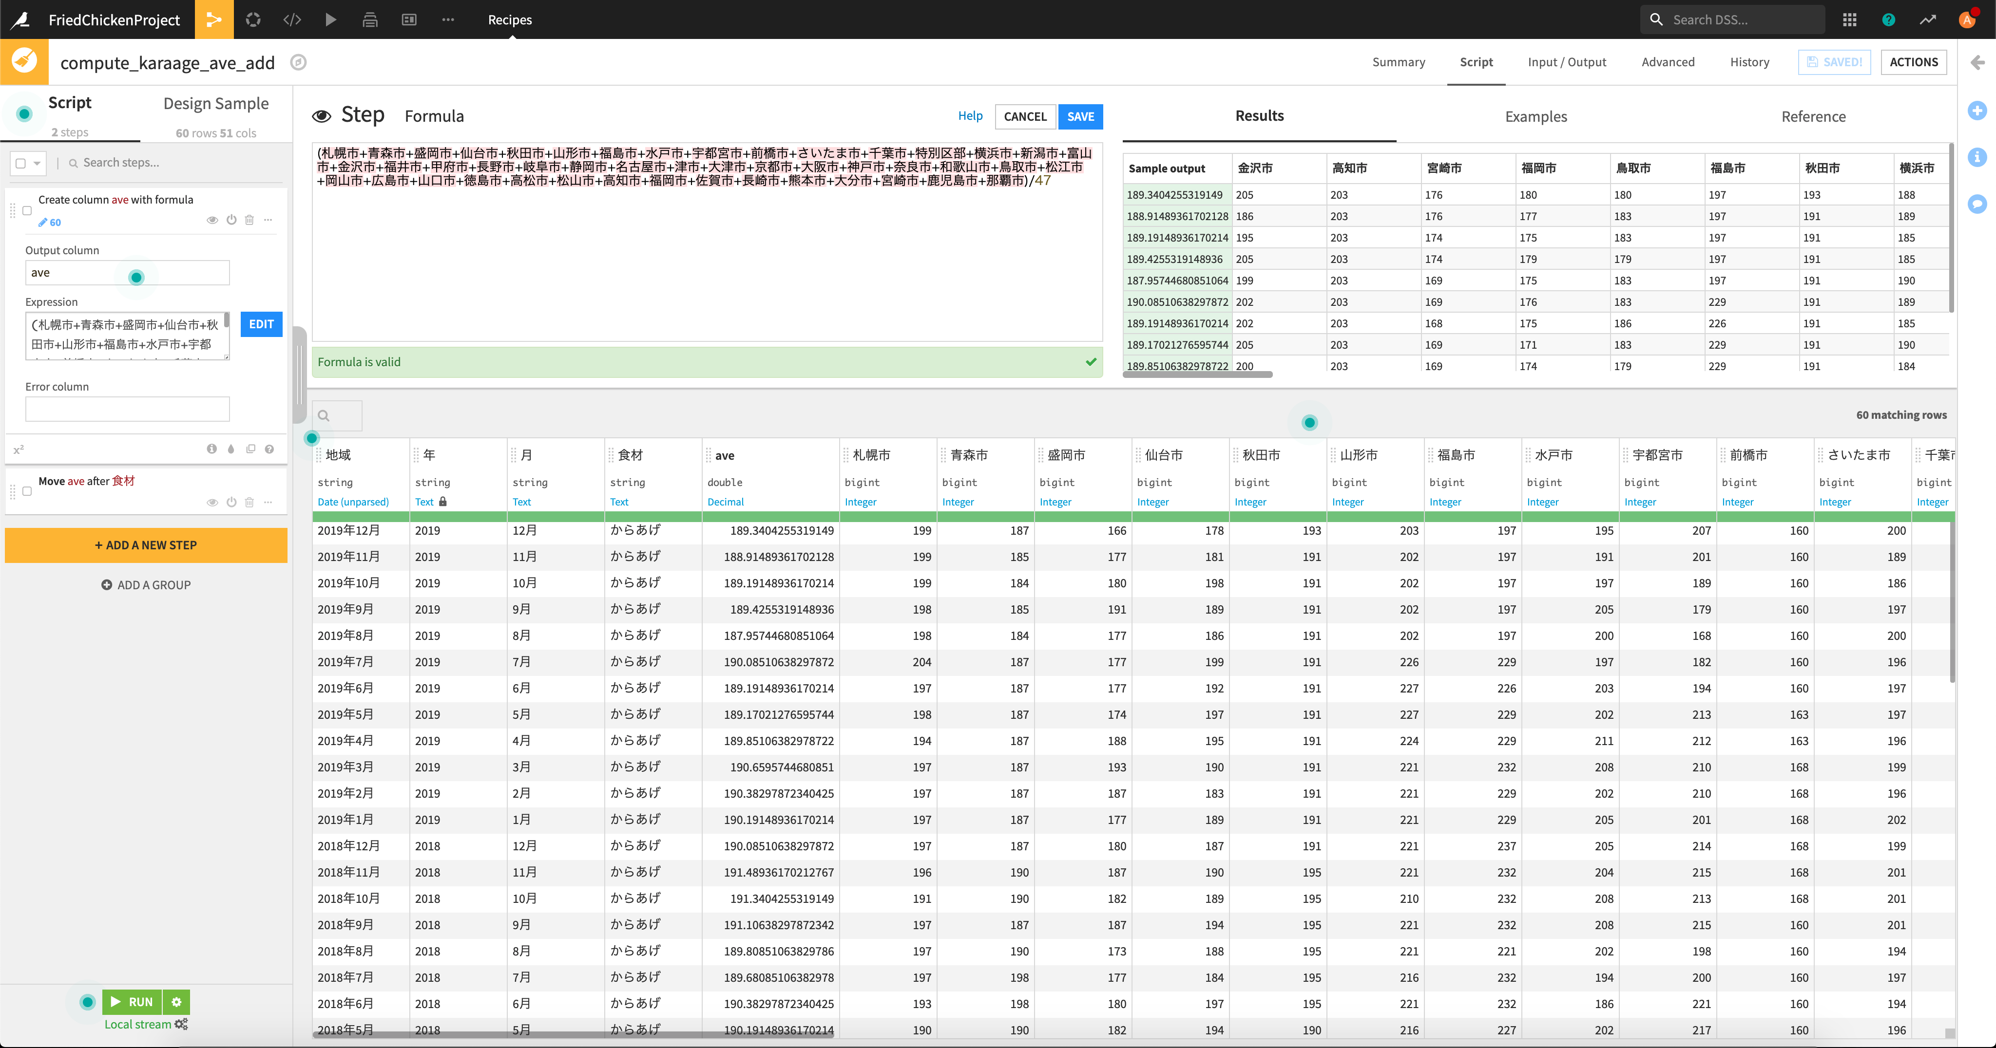Disable the 'Move ave after 食材' step power toggle
Screen dimensions: 1996x1048
coord(231,502)
